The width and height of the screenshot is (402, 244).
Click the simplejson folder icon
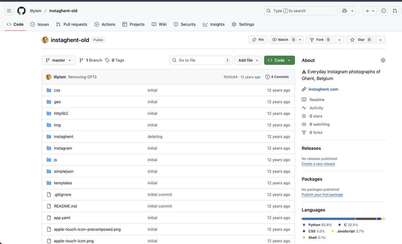pyautogui.click(x=49, y=171)
